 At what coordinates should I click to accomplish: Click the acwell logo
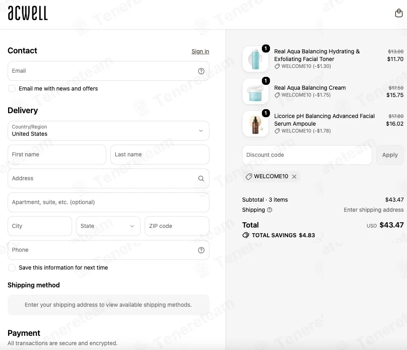pyautogui.click(x=28, y=13)
